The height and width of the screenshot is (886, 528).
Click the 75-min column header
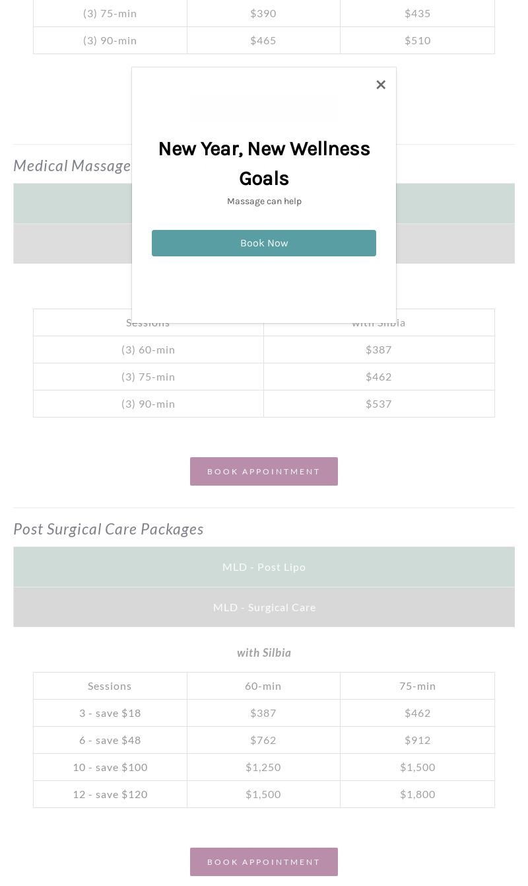click(417, 686)
